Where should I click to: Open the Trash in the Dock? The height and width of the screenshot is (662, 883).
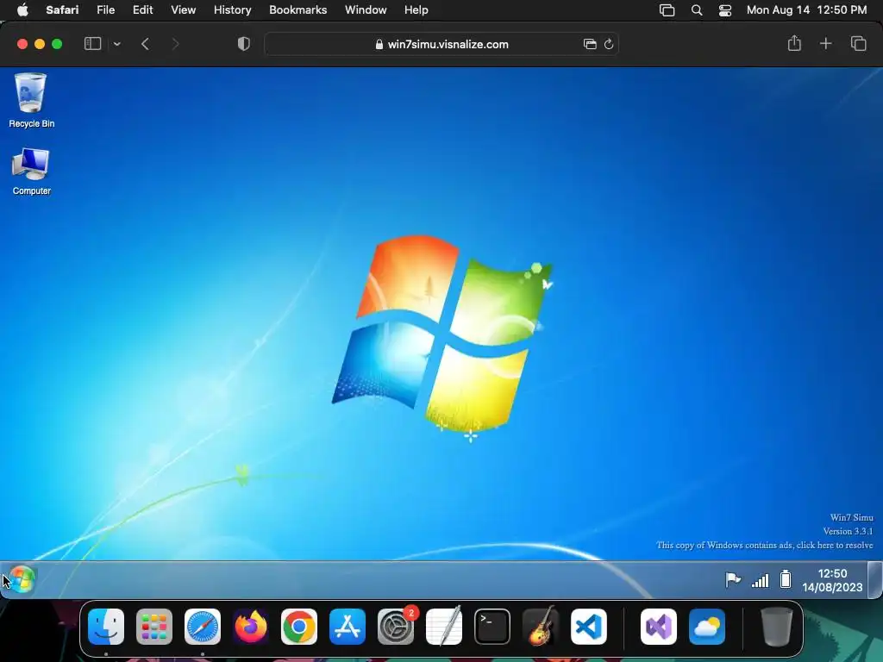click(x=776, y=626)
